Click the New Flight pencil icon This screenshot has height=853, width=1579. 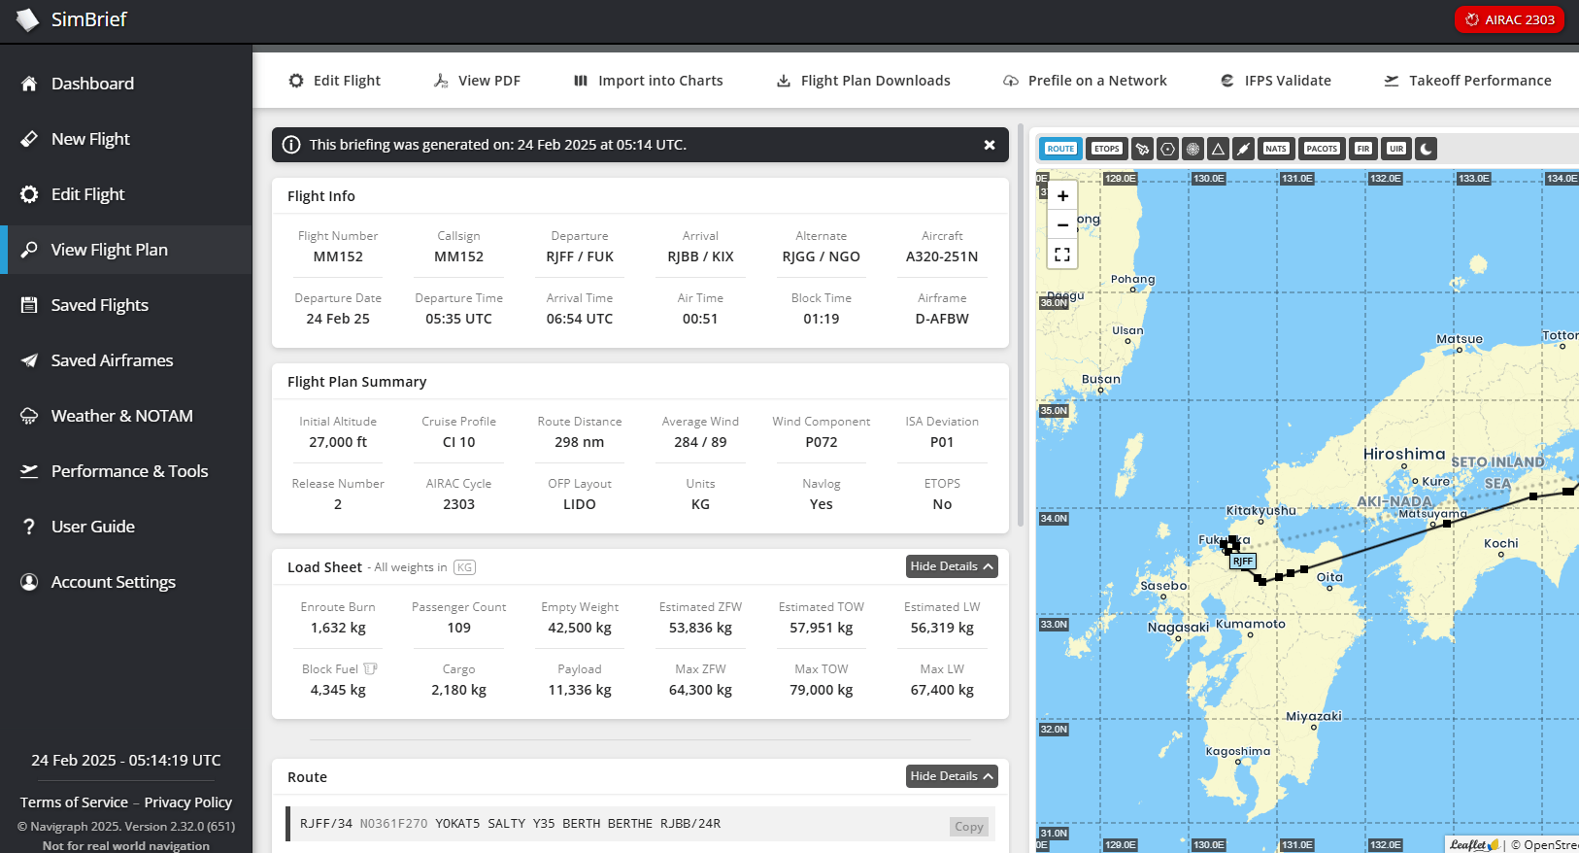pyautogui.click(x=29, y=139)
